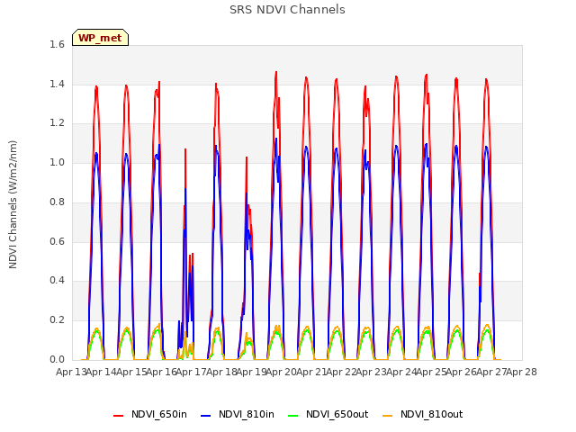
Task: Click the Apr 13 x-axis label
Action: click(x=71, y=373)
